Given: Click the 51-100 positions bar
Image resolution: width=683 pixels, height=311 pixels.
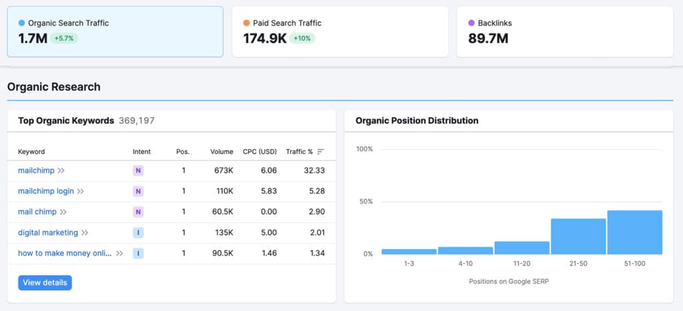Looking at the screenshot, I should (x=635, y=232).
